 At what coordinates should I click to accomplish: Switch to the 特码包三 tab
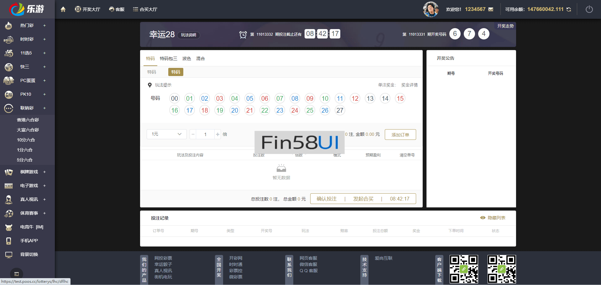coord(168,59)
